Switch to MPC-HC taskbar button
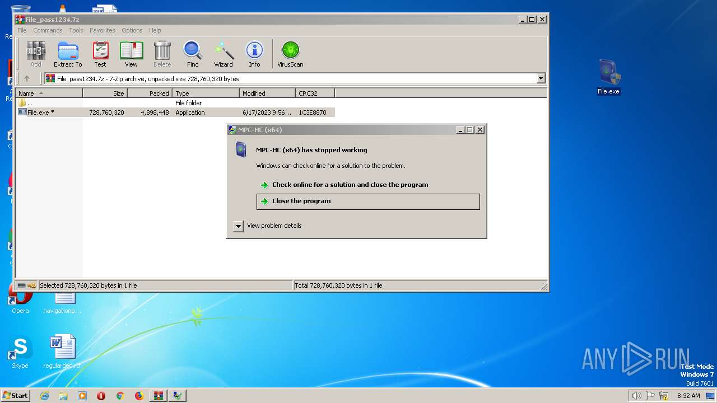The image size is (717, 403). [x=178, y=396]
